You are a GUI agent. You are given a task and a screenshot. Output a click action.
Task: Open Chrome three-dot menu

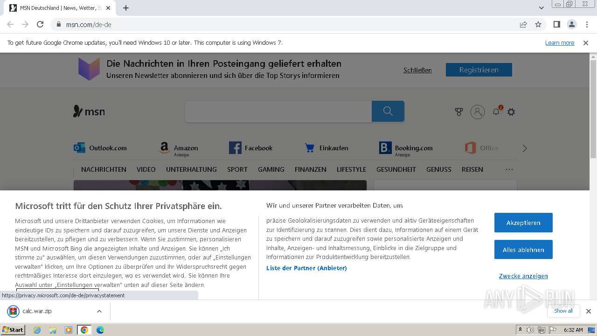[x=586, y=24]
